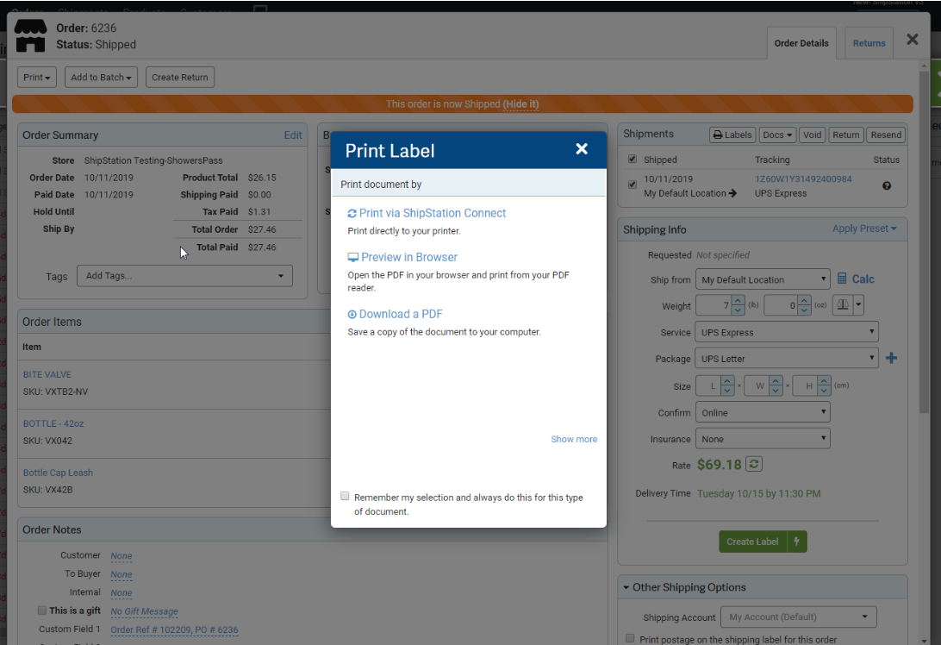The height and width of the screenshot is (645, 941).
Task: Open the Print menu button
Action: [x=37, y=77]
